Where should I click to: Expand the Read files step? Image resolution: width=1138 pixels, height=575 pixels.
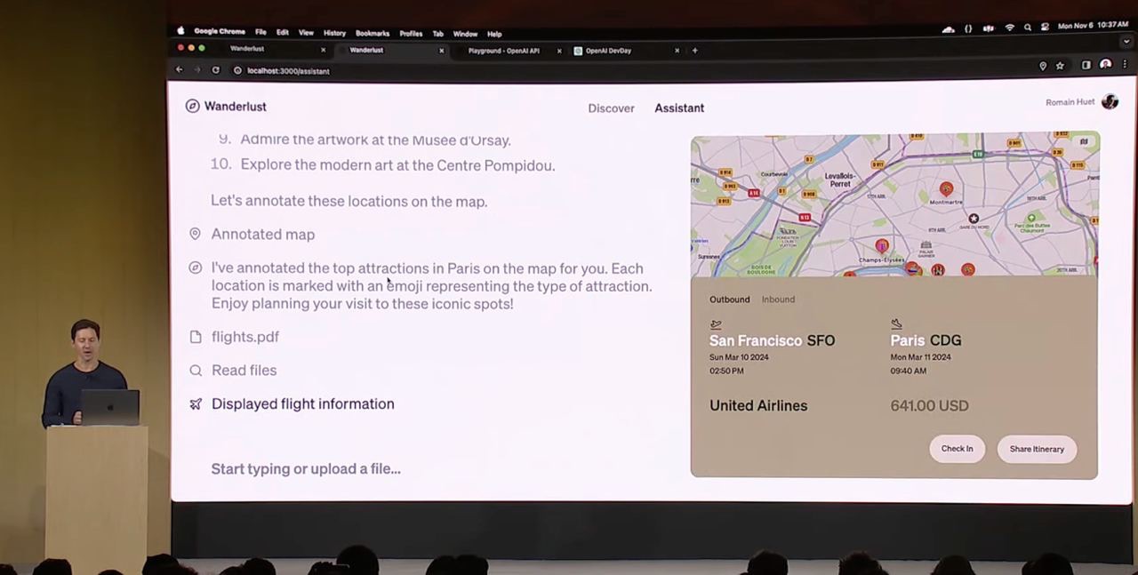pos(244,371)
